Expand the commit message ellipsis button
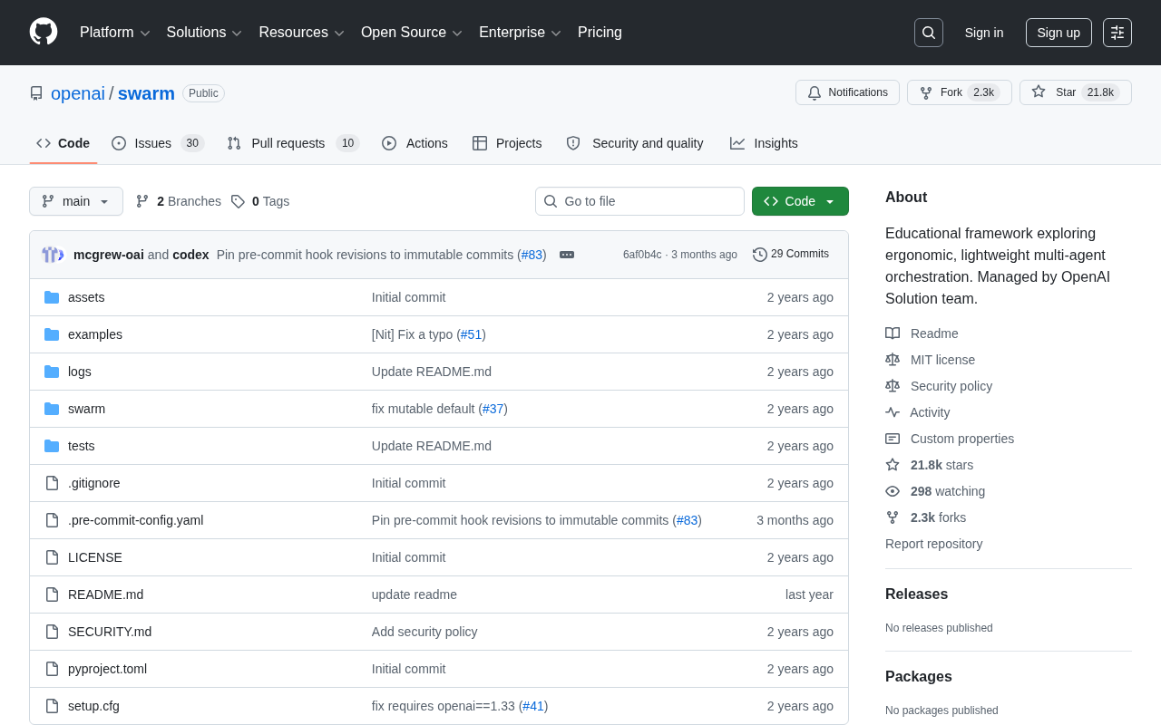The image size is (1161, 725). 567,255
